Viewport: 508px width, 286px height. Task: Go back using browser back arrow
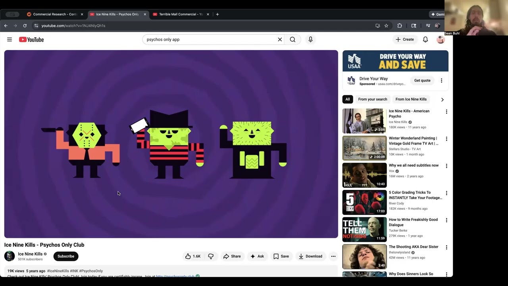pos(6,25)
